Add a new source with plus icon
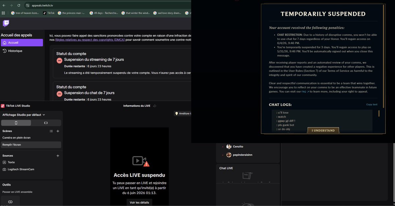The image size is (395, 206). pos(58,156)
